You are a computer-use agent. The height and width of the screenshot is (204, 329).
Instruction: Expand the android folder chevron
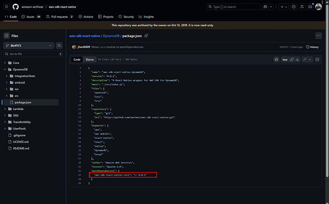point(7,82)
